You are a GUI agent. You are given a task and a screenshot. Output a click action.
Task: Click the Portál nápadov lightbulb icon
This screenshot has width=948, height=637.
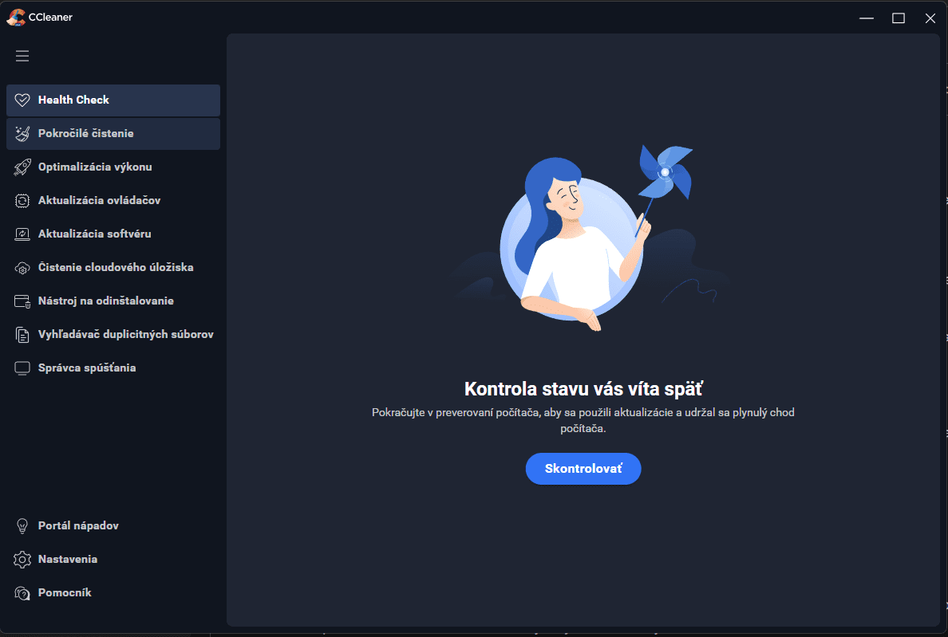click(x=22, y=525)
